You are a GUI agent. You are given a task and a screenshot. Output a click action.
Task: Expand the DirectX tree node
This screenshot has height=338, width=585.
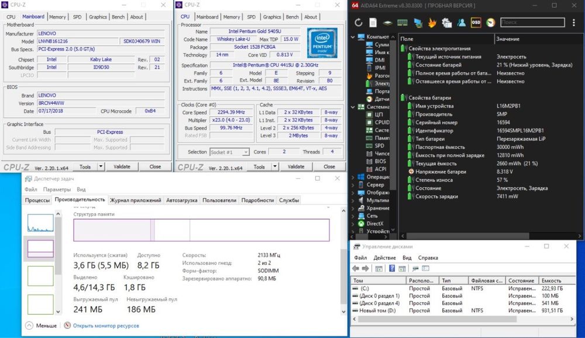[x=353, y=224]
